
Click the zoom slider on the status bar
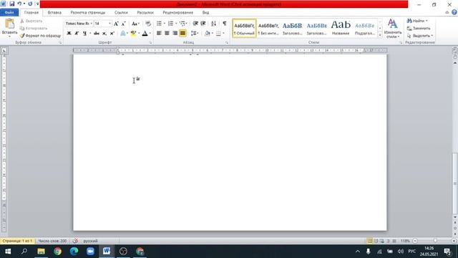435,241
